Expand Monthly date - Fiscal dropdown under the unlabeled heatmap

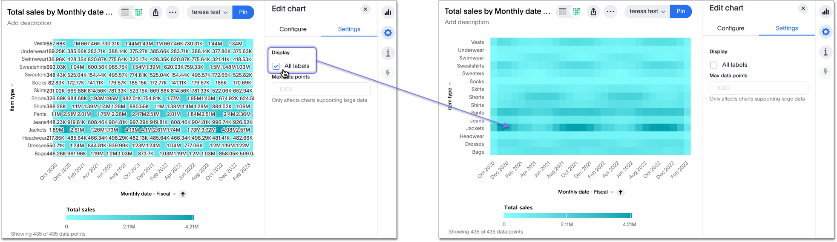pyautogui.click(x=612, y=192)
